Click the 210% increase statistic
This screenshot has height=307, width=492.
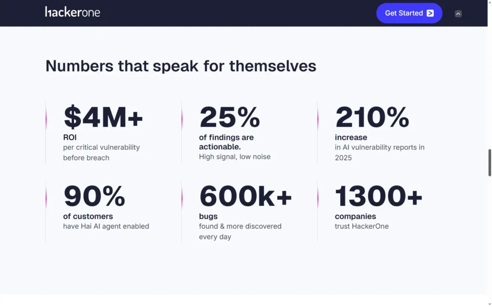click(372, 117)
